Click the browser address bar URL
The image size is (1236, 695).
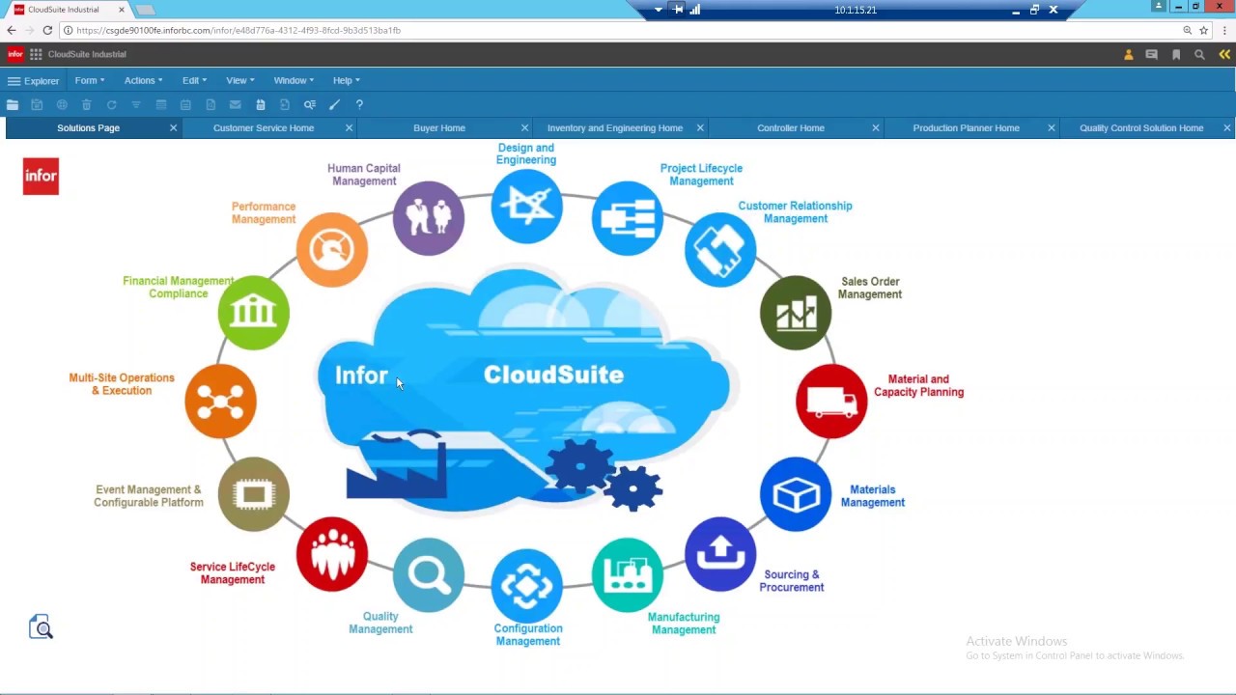pyautogui.click(x=239, y=30)
